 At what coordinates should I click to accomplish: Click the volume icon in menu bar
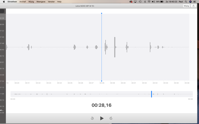153,2
